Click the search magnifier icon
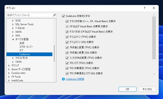Image resolution: width=163 pixels, height=99 pixels. [x=54, y=15]
